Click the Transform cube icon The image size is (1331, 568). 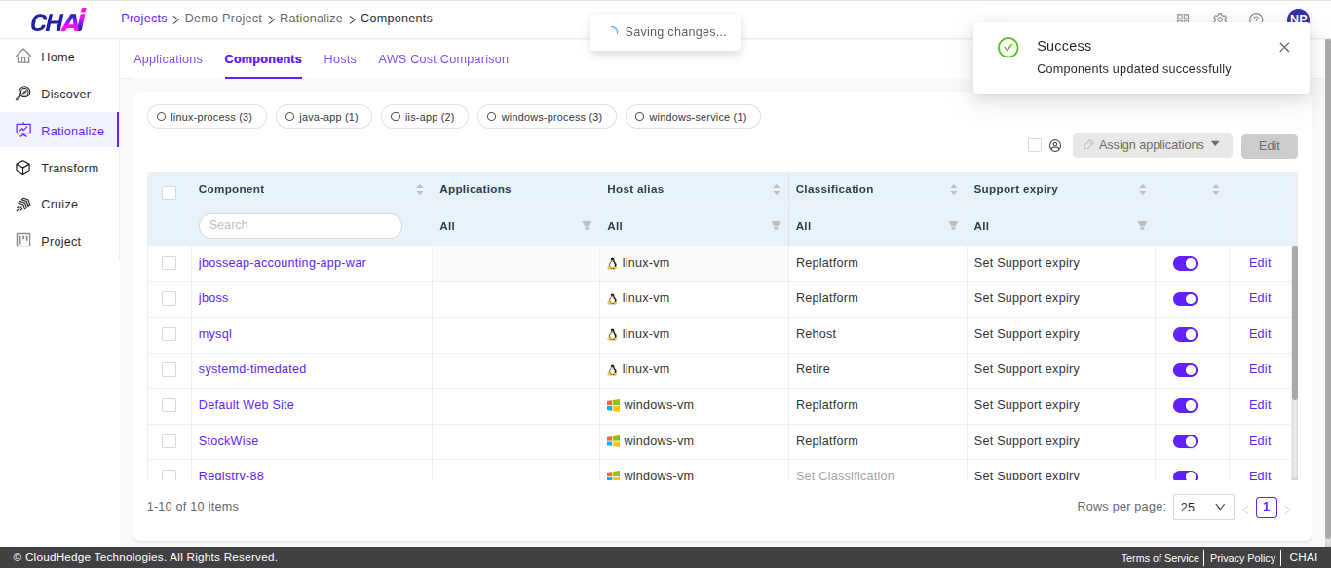pos(23,168)
